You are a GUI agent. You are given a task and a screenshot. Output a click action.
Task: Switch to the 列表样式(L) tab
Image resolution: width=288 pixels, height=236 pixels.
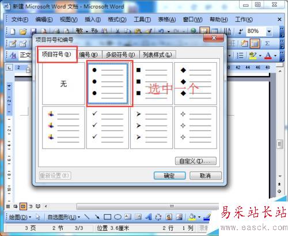click(157, 55)
